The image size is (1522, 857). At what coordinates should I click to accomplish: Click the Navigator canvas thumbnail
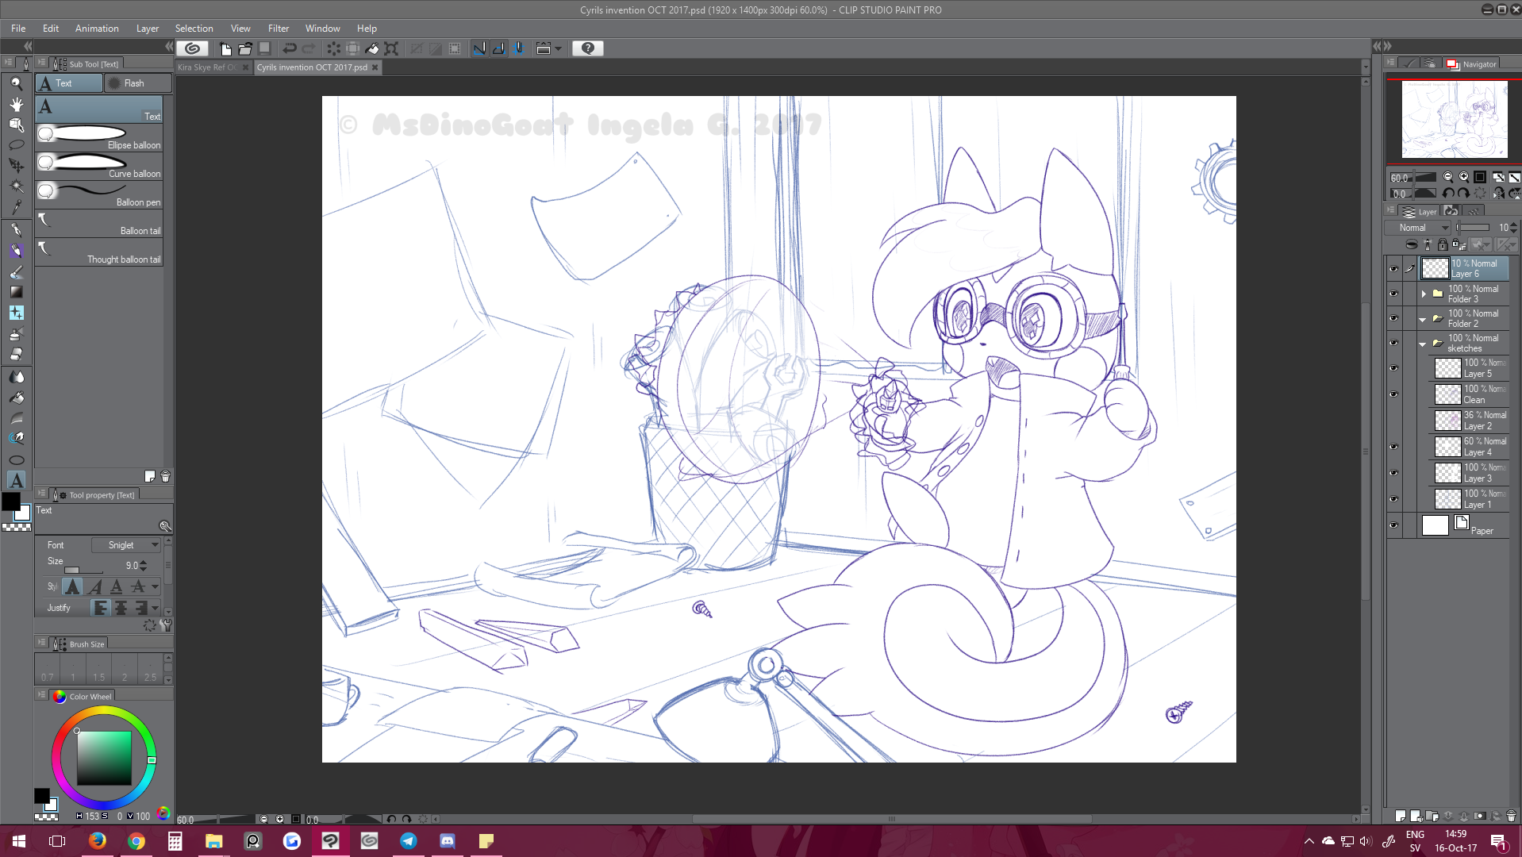point(1454,120)
